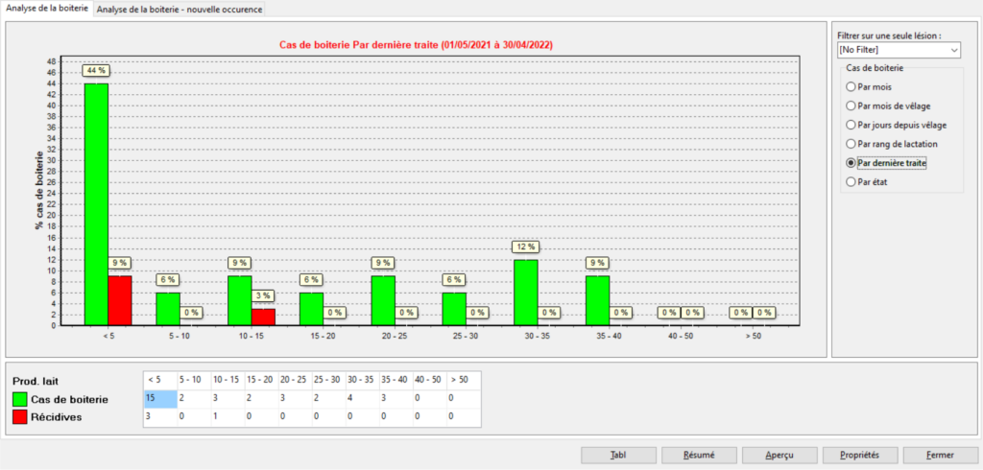983x470 pixels.
Task: Switch grouping to 'Par état'
Action: pyautogui.click(x=851, y=181)
